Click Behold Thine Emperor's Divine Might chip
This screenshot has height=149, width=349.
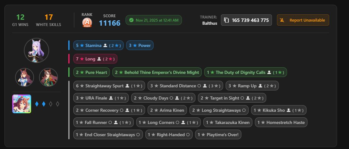point(157,72)
